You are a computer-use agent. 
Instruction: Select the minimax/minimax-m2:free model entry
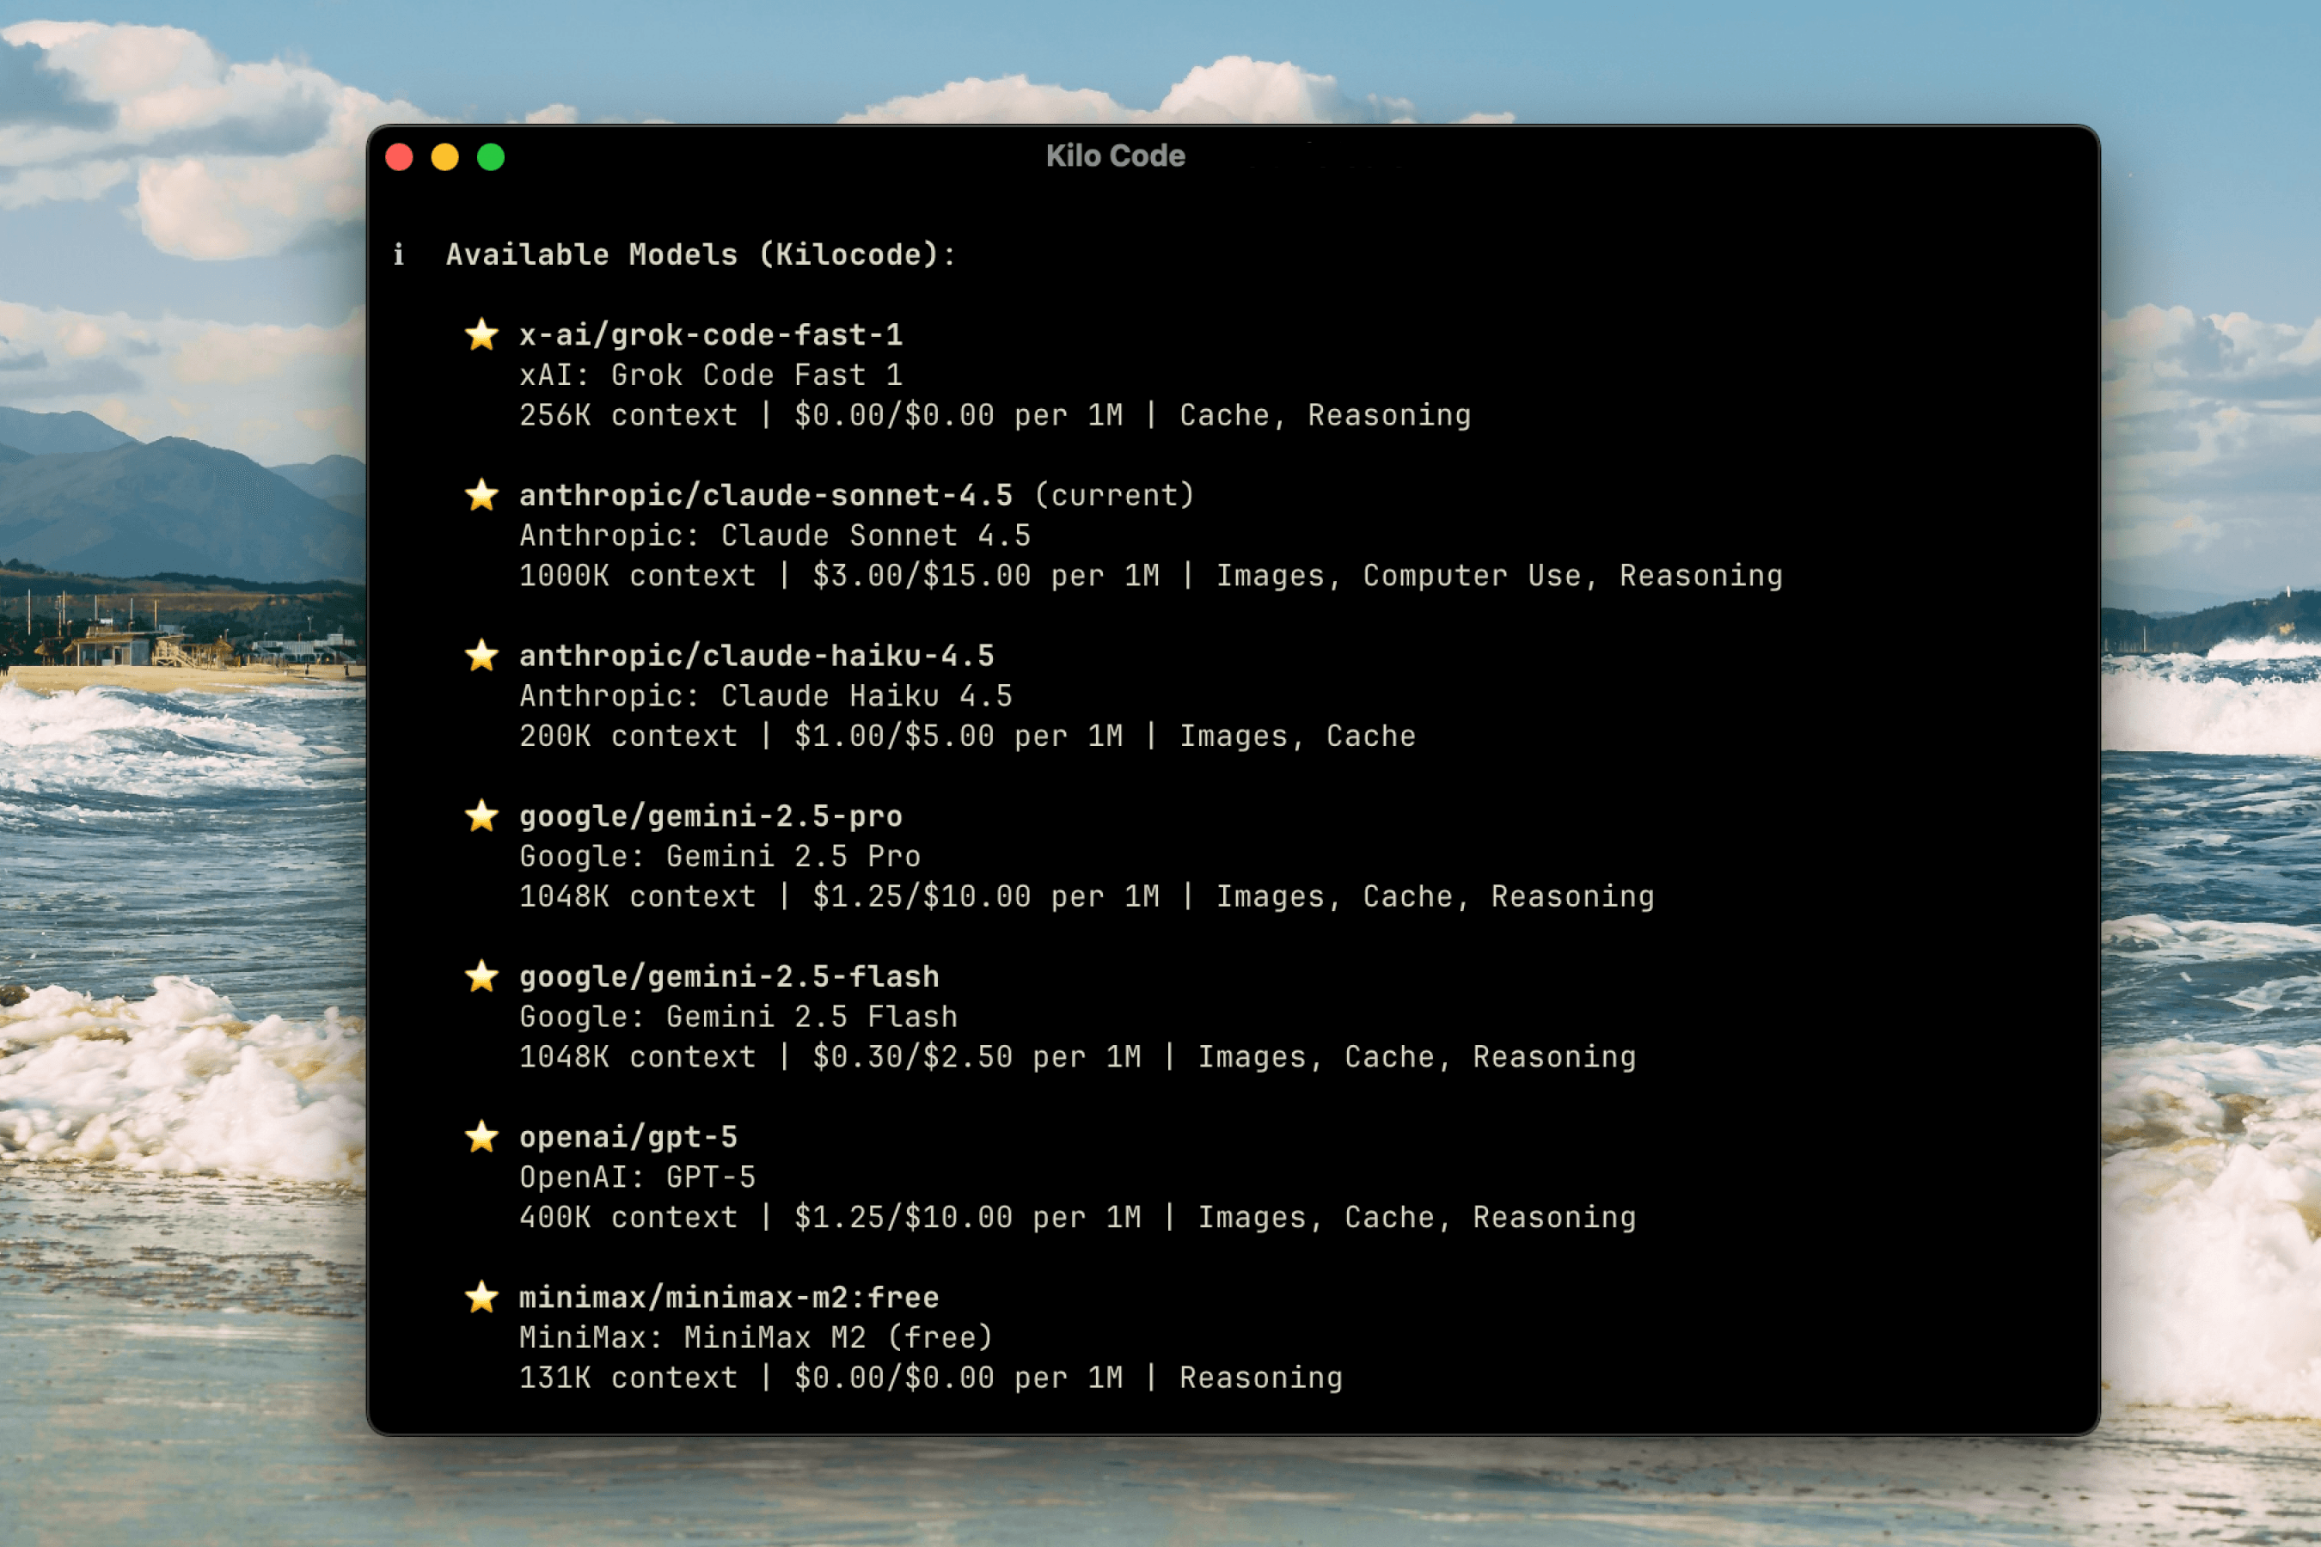click(x=729, y=1299)
